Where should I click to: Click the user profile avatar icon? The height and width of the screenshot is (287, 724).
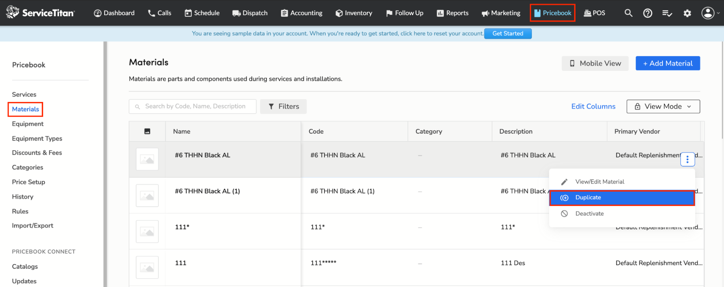tap(708, 13)
